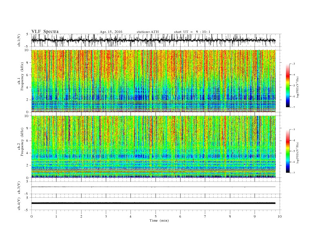The width and height of the screenshot is (315, 243).
Task: Click the '8' kHz tick of ch.2 spectrogram
Action: point(28,128)
